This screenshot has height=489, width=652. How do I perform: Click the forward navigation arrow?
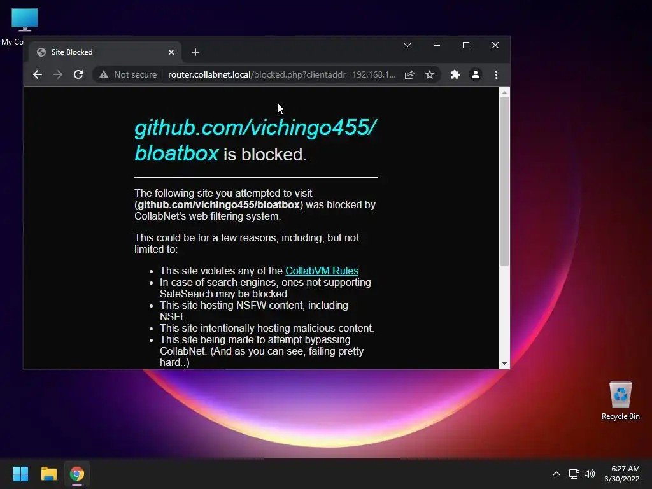coord(58,75)
